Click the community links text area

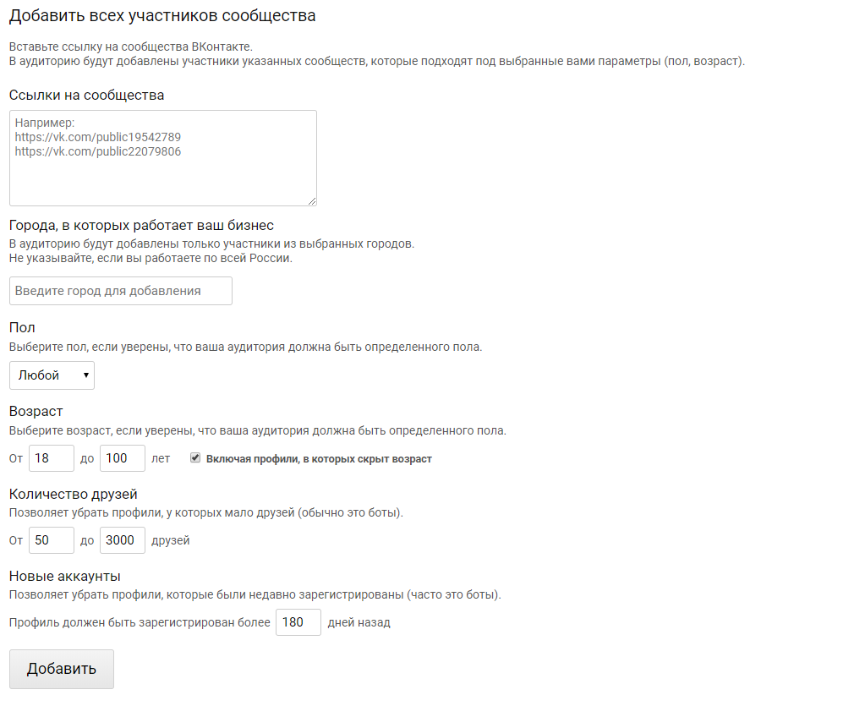tap(162, 157)
